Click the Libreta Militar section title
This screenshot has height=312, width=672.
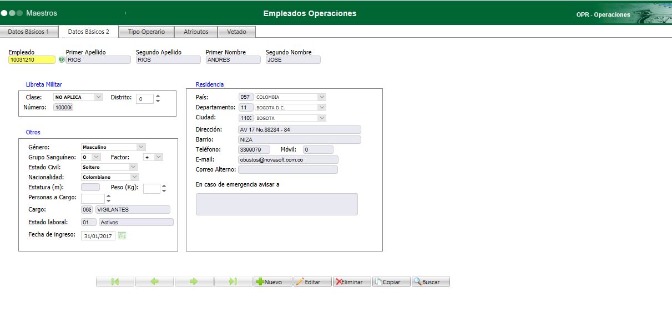(x=44, y=84)
